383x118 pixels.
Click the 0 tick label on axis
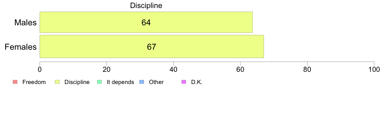tap(40, 69)
